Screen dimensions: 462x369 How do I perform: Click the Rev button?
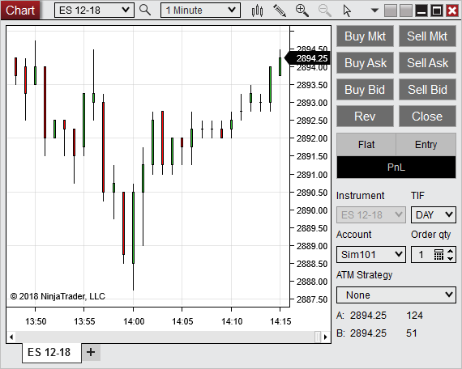pos(365,117)
